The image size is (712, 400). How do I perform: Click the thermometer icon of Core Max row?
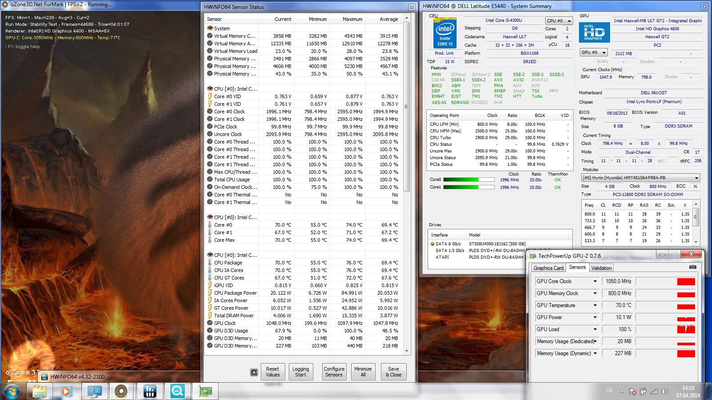(210, 240)
